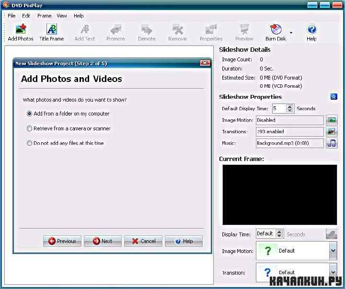Increase frame Display Time with up arrow
Screen dimensions: 345x289
click(279, 231)
